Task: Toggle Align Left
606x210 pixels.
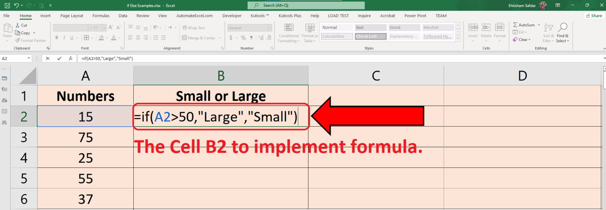Action: click(130, 38)
